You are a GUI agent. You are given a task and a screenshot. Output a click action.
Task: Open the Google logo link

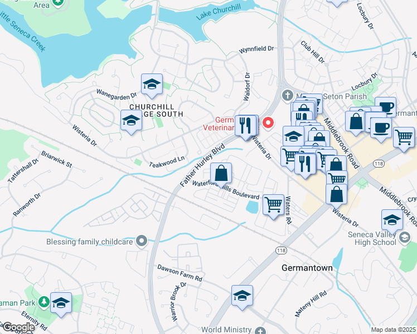point(18,327)
